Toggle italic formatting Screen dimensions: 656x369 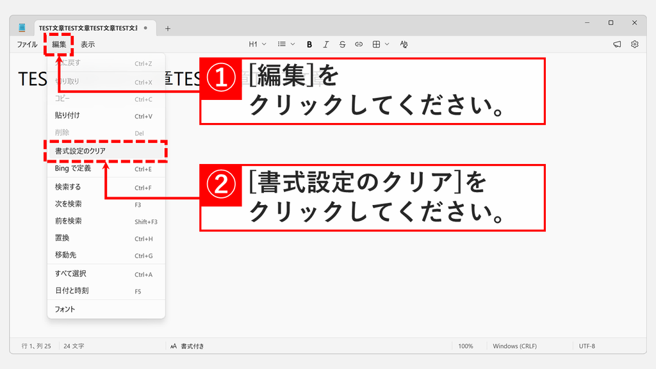click(326, 44)
